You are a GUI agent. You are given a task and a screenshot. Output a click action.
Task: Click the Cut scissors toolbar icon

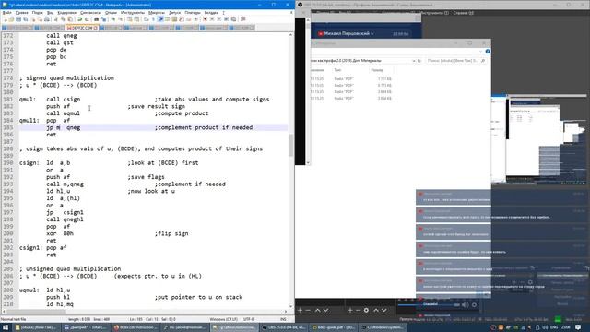[x=55, y=18]
